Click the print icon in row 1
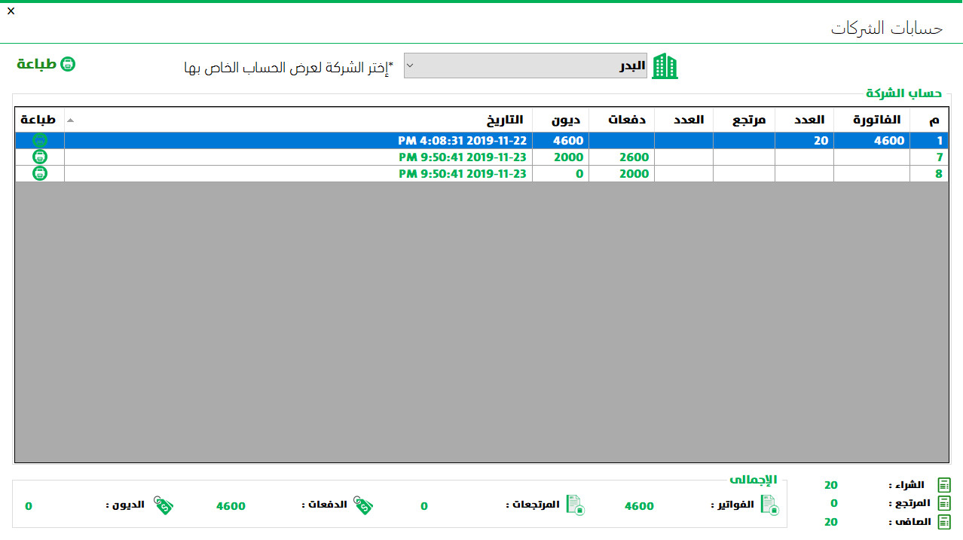The height and width of the screenshot is (540, 963). click(x=40, y=140)
